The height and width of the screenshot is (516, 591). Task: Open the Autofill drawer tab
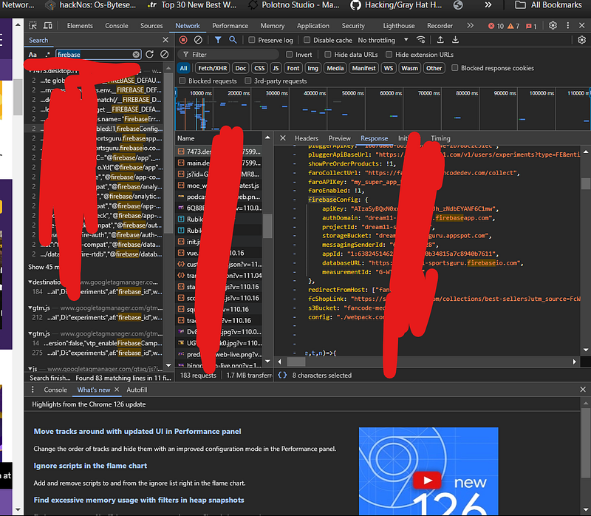click(x=137, y=390)
